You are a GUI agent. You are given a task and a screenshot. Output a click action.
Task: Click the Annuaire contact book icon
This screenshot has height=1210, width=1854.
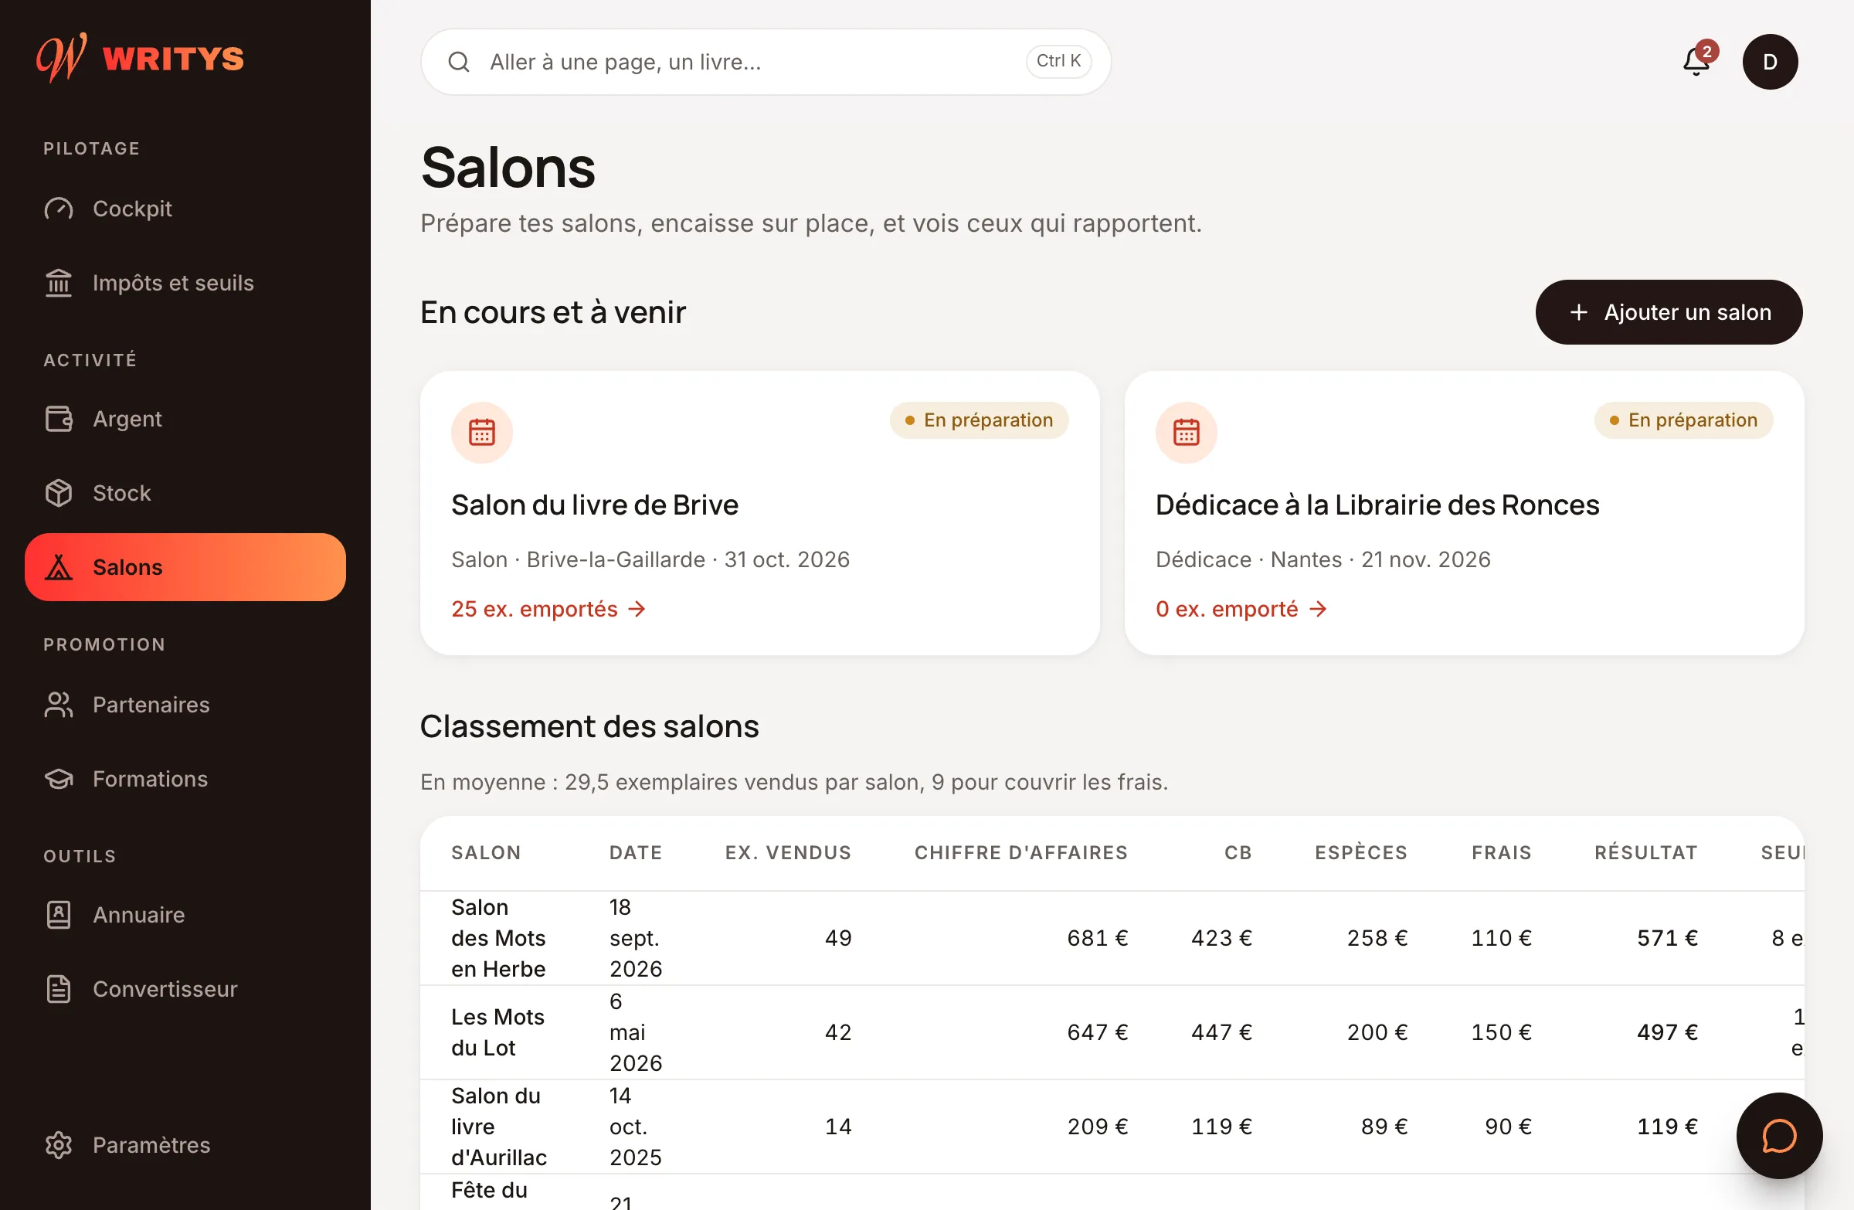59,915
